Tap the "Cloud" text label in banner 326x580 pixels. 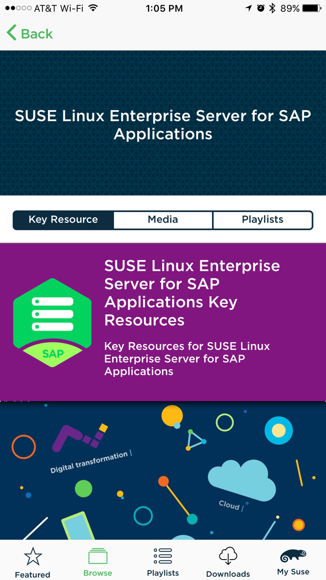point(229,505)
